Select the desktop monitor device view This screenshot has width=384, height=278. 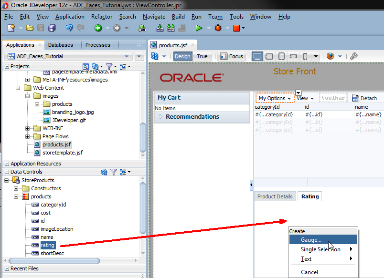tap(257, 56)
